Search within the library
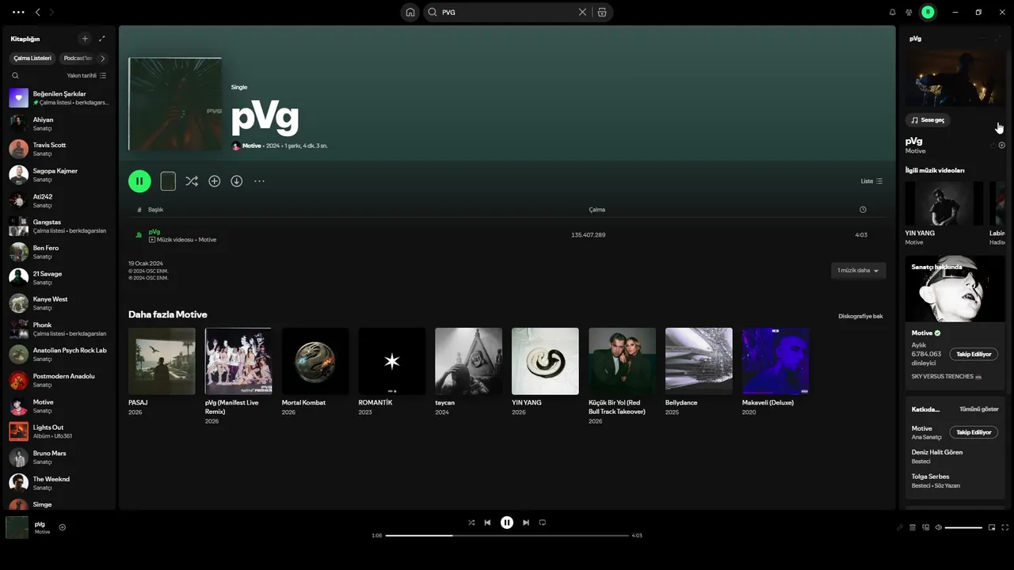 (x=15, y=75)
